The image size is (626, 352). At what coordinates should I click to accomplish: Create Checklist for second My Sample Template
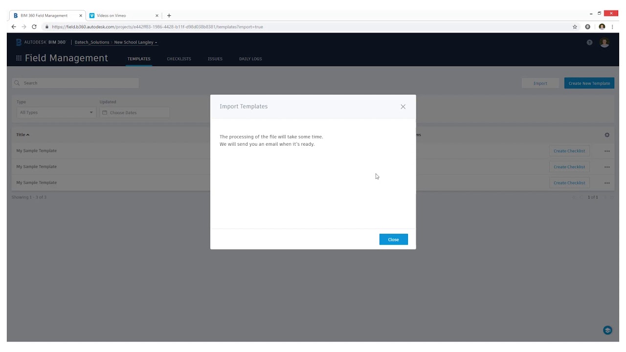[x=569, y=167]
